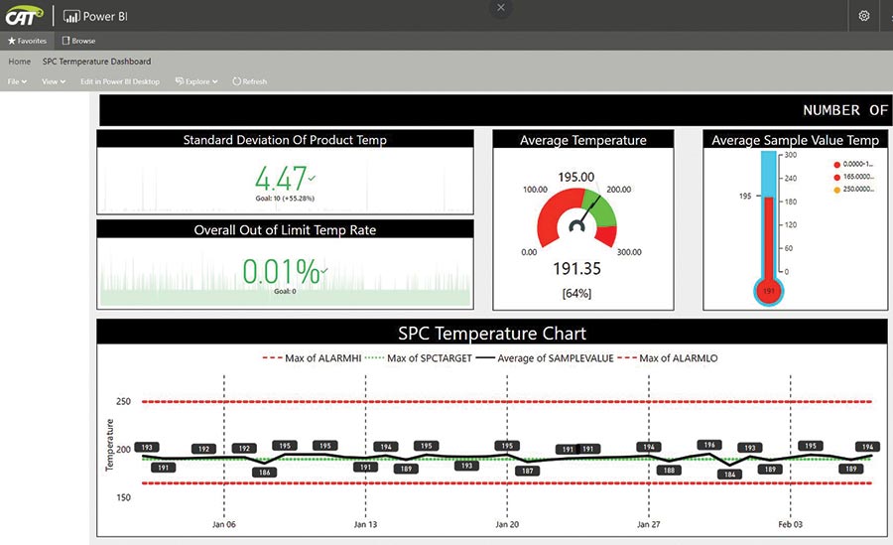Expand the View dropdown menu

click(54, 81)
